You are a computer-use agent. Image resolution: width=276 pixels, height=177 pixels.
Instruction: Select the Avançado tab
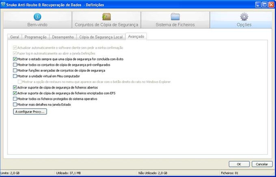(x=136, y=37)
